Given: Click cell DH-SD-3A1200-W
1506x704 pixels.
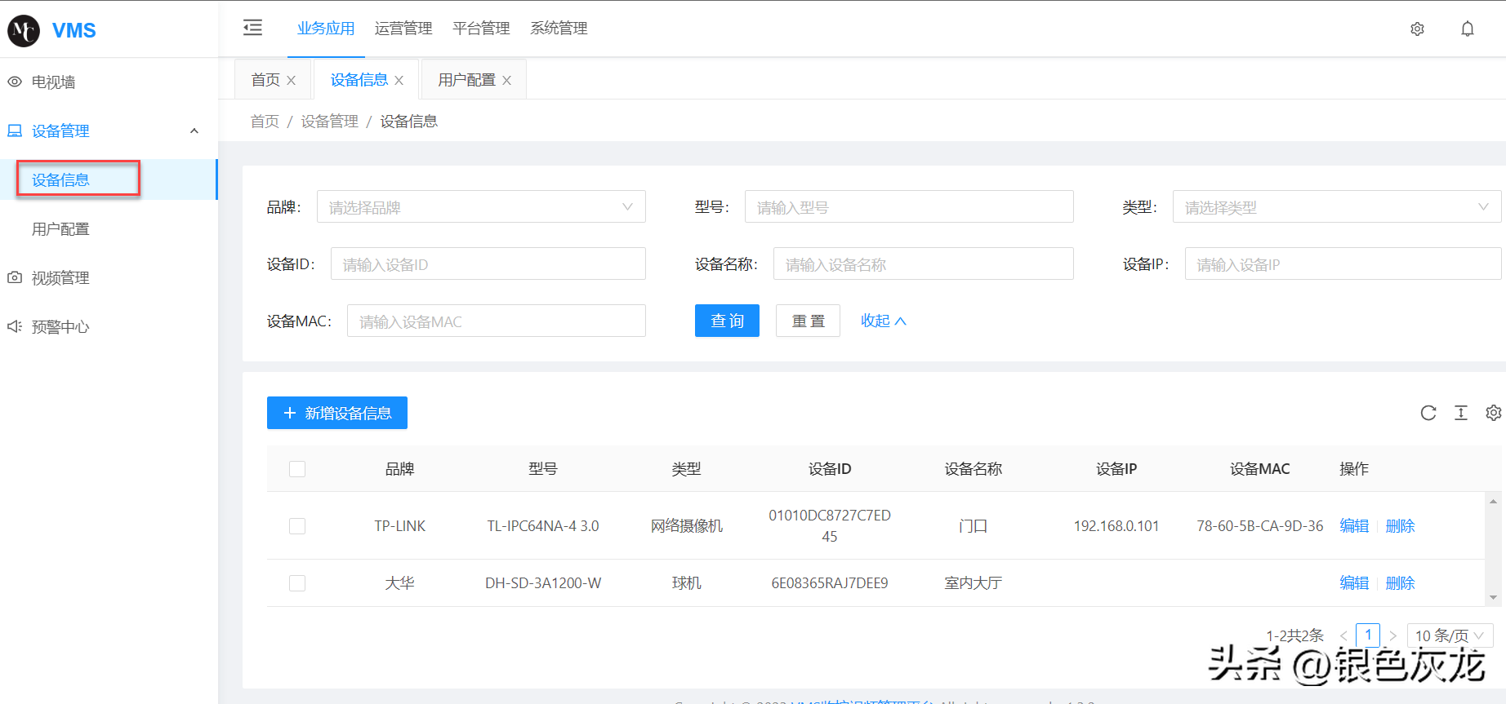Looking at the screenshot, I should pos(543,583).
